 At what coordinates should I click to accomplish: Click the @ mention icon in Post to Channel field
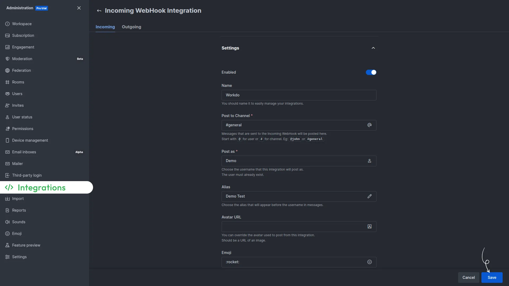(369, 125)
